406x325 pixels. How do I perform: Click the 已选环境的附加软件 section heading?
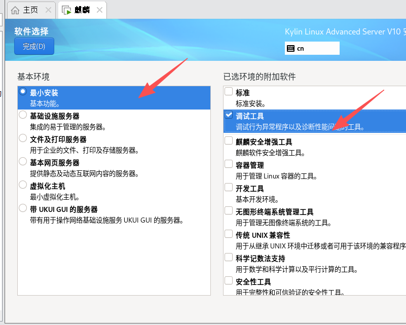[260, 77]
